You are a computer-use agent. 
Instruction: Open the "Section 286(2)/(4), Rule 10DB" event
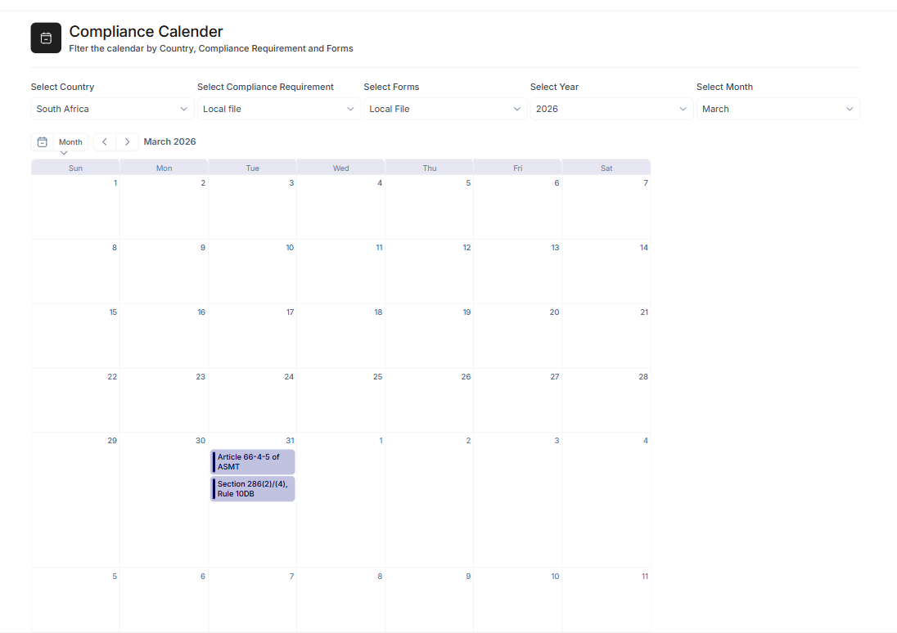pos(252,488)
